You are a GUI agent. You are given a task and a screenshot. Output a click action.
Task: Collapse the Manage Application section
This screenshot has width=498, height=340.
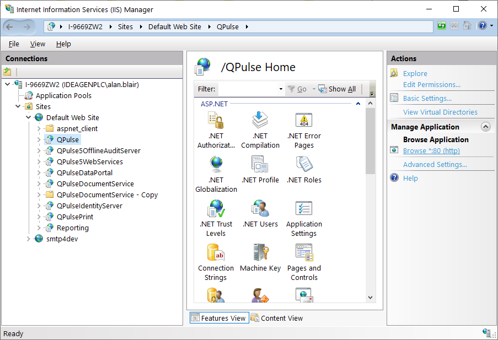click(486, 127)
